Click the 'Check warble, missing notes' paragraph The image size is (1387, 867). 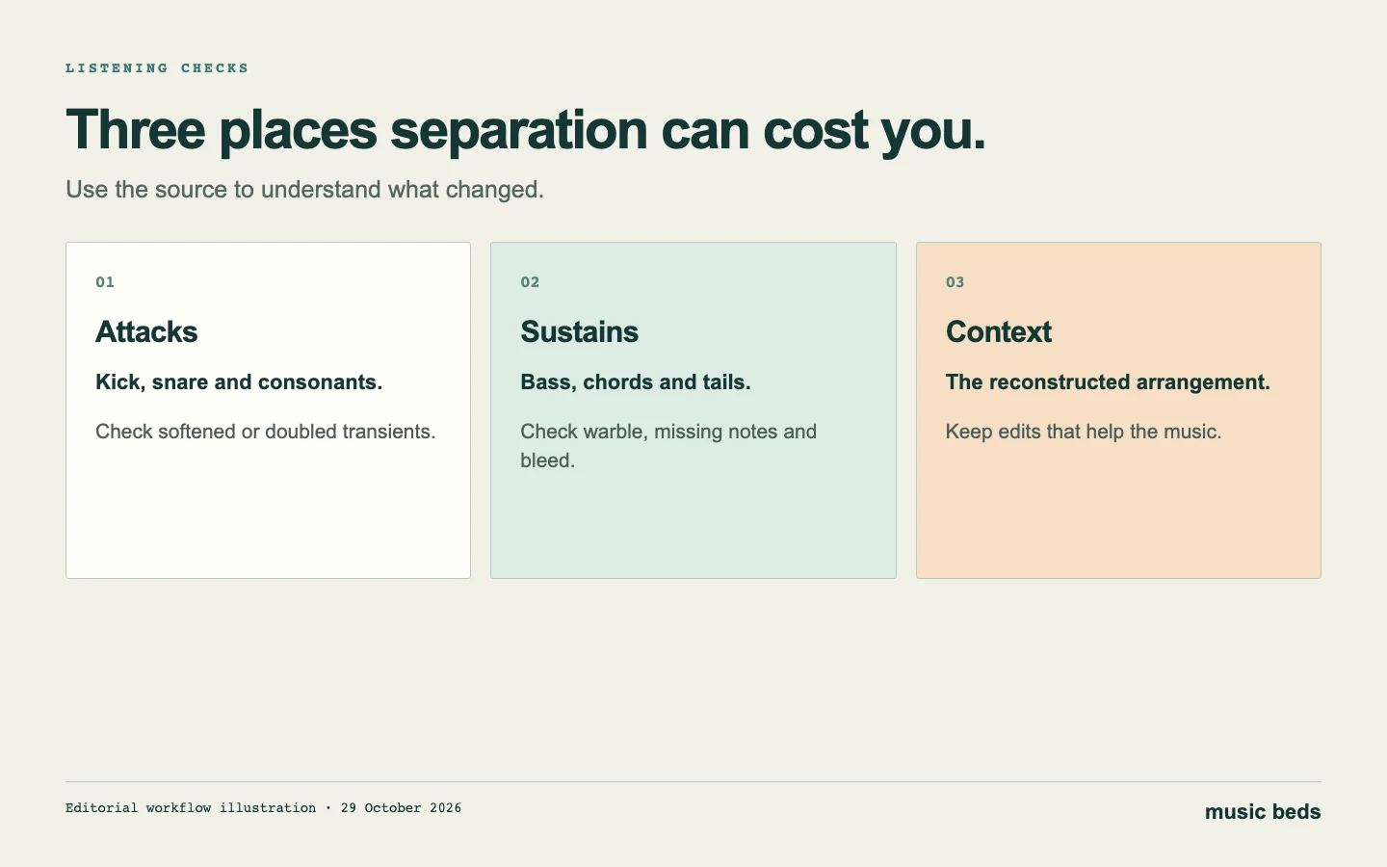(668, 446)
